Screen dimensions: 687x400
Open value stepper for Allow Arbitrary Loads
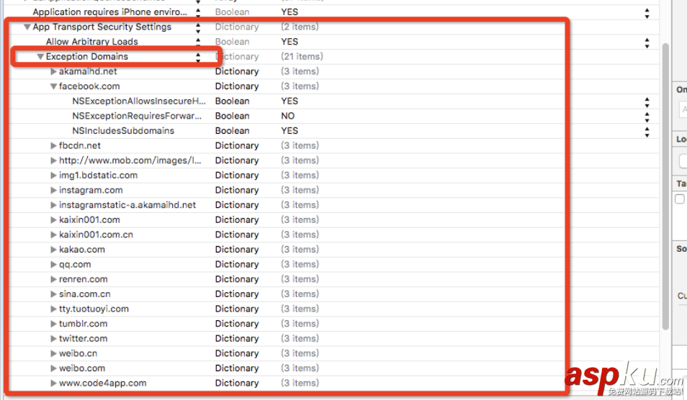coord(647,43)
